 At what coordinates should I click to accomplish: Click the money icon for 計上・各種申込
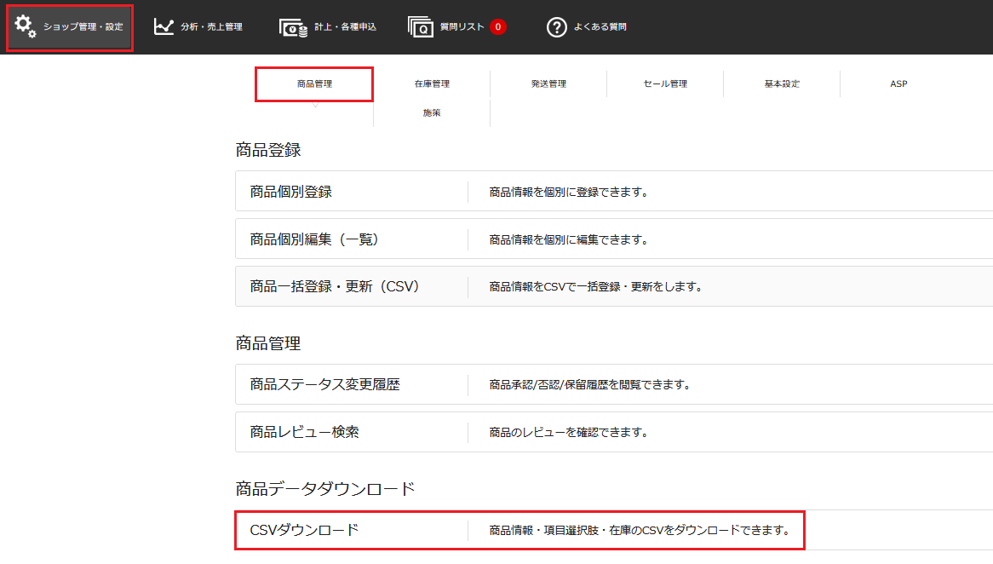pyautogui.click(x=293, y=27)
